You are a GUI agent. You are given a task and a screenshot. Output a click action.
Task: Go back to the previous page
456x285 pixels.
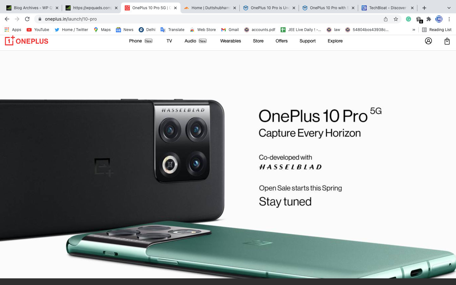(x=7, y=19)
